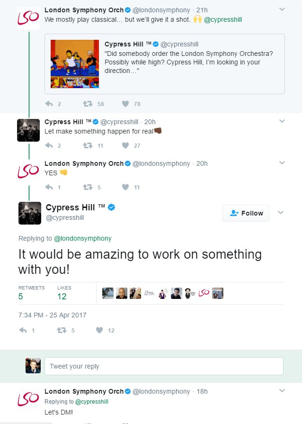View the list of 12 likes

point(64,293)
